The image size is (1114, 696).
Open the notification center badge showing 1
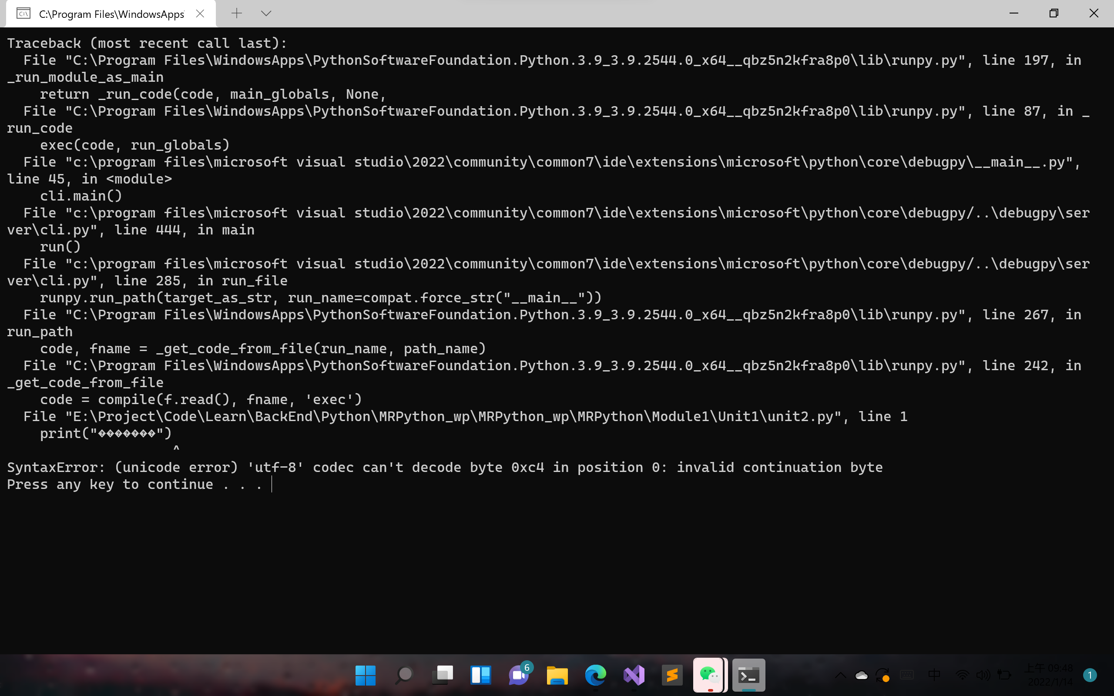[1090, 675]
